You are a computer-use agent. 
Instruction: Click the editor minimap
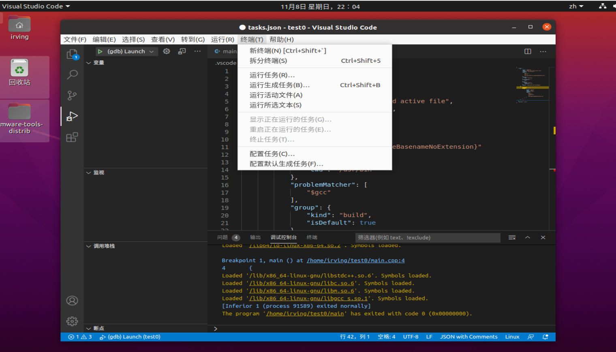coord(533,85)
